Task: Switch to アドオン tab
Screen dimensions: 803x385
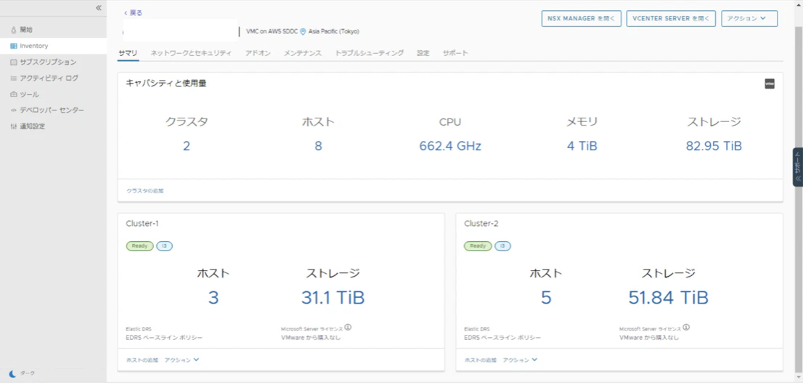Action: click(x=258, y=53)
